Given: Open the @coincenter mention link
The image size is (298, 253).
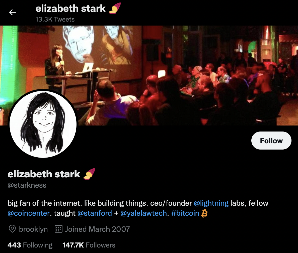Looking at the screenshot, I should [x=29, y=213].
